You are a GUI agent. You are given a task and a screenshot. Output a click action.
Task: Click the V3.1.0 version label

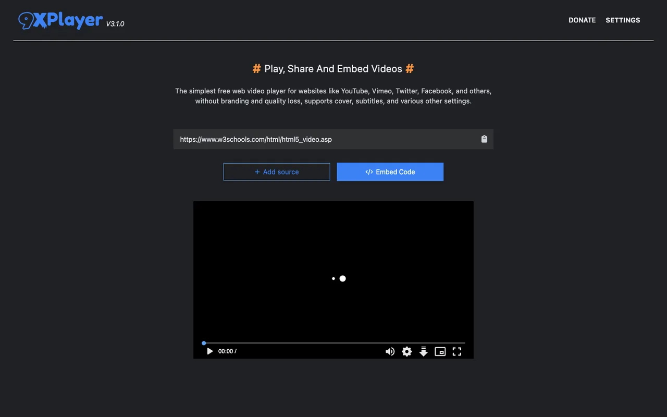coord(115,24)
